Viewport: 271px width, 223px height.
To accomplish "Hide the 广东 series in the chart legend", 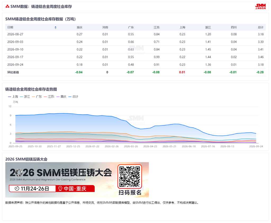I will 37,97.
